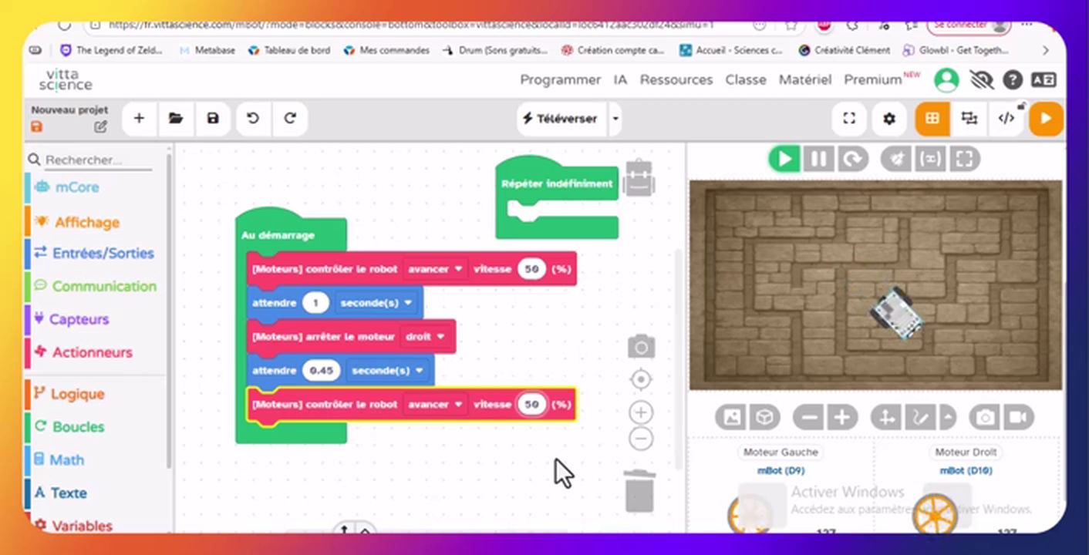
Task: Open the simulator debug bug icon
Action: [896, 160]
